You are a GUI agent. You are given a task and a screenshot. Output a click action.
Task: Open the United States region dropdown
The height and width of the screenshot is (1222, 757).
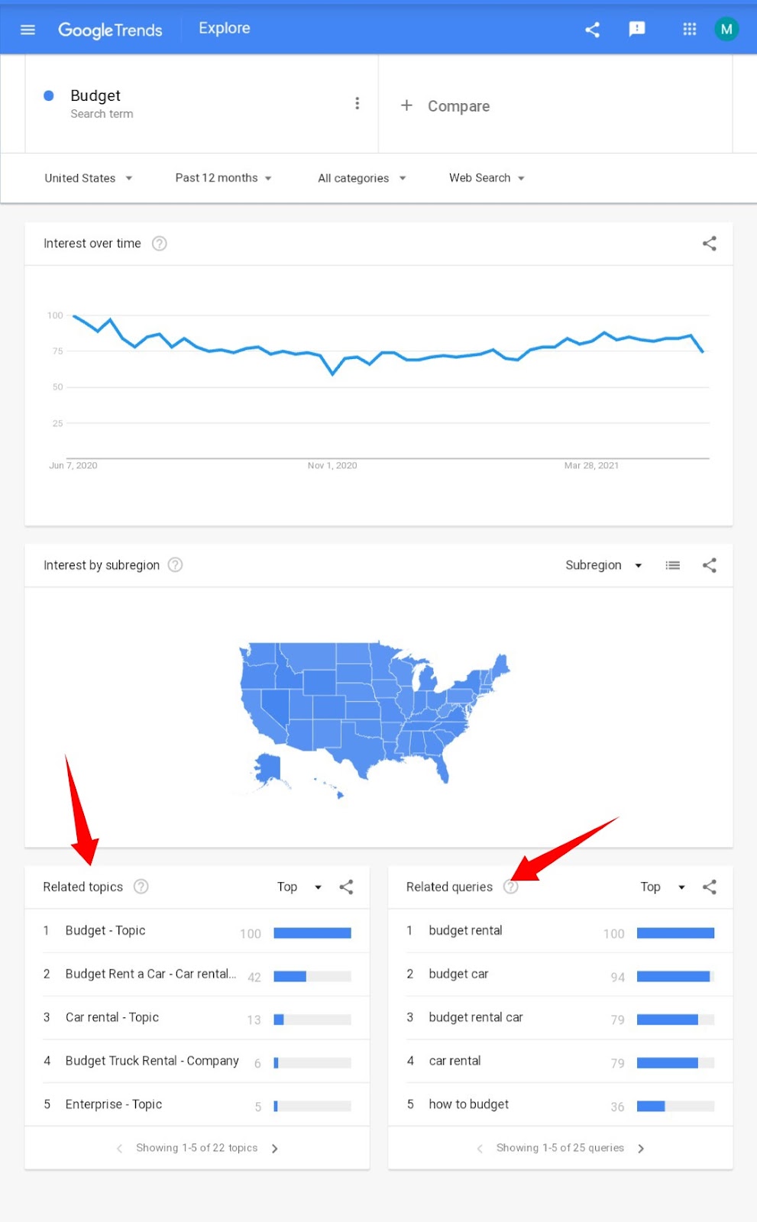click(x=88, y=178)
